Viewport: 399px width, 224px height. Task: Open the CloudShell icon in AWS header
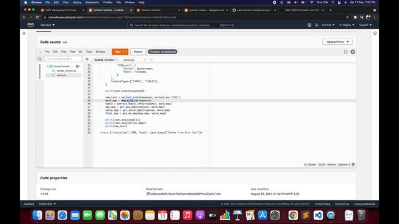[x=309, y=25]
